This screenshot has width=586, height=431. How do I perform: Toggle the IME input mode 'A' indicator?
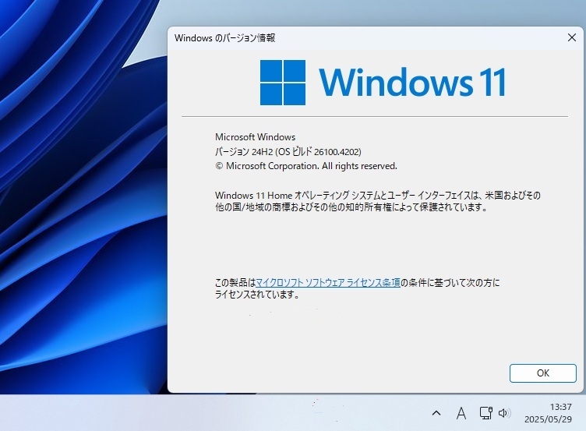point(461,413)
